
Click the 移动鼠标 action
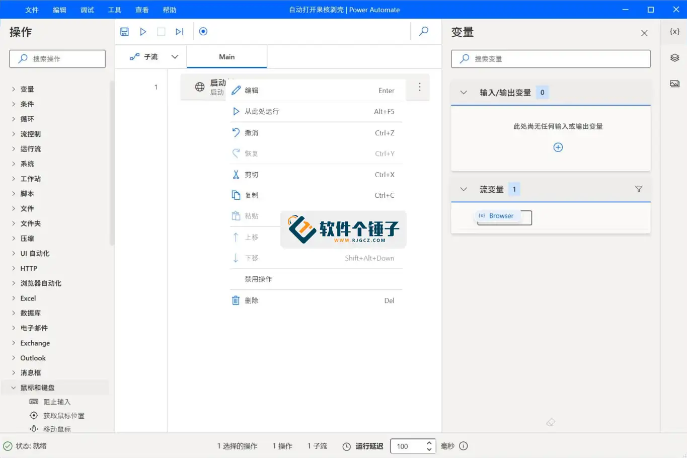[x=50, y=429]
